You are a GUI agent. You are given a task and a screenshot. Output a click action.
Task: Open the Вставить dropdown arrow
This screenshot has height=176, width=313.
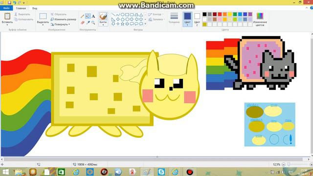pos(7,25)
